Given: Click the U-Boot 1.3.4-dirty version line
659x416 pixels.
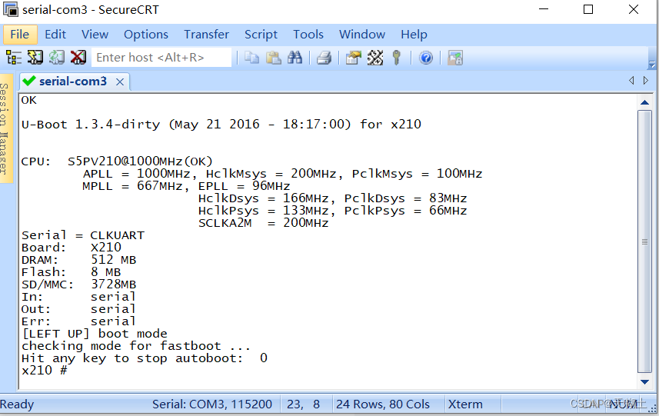Looking at the screenshot, I should pos(221,125).
